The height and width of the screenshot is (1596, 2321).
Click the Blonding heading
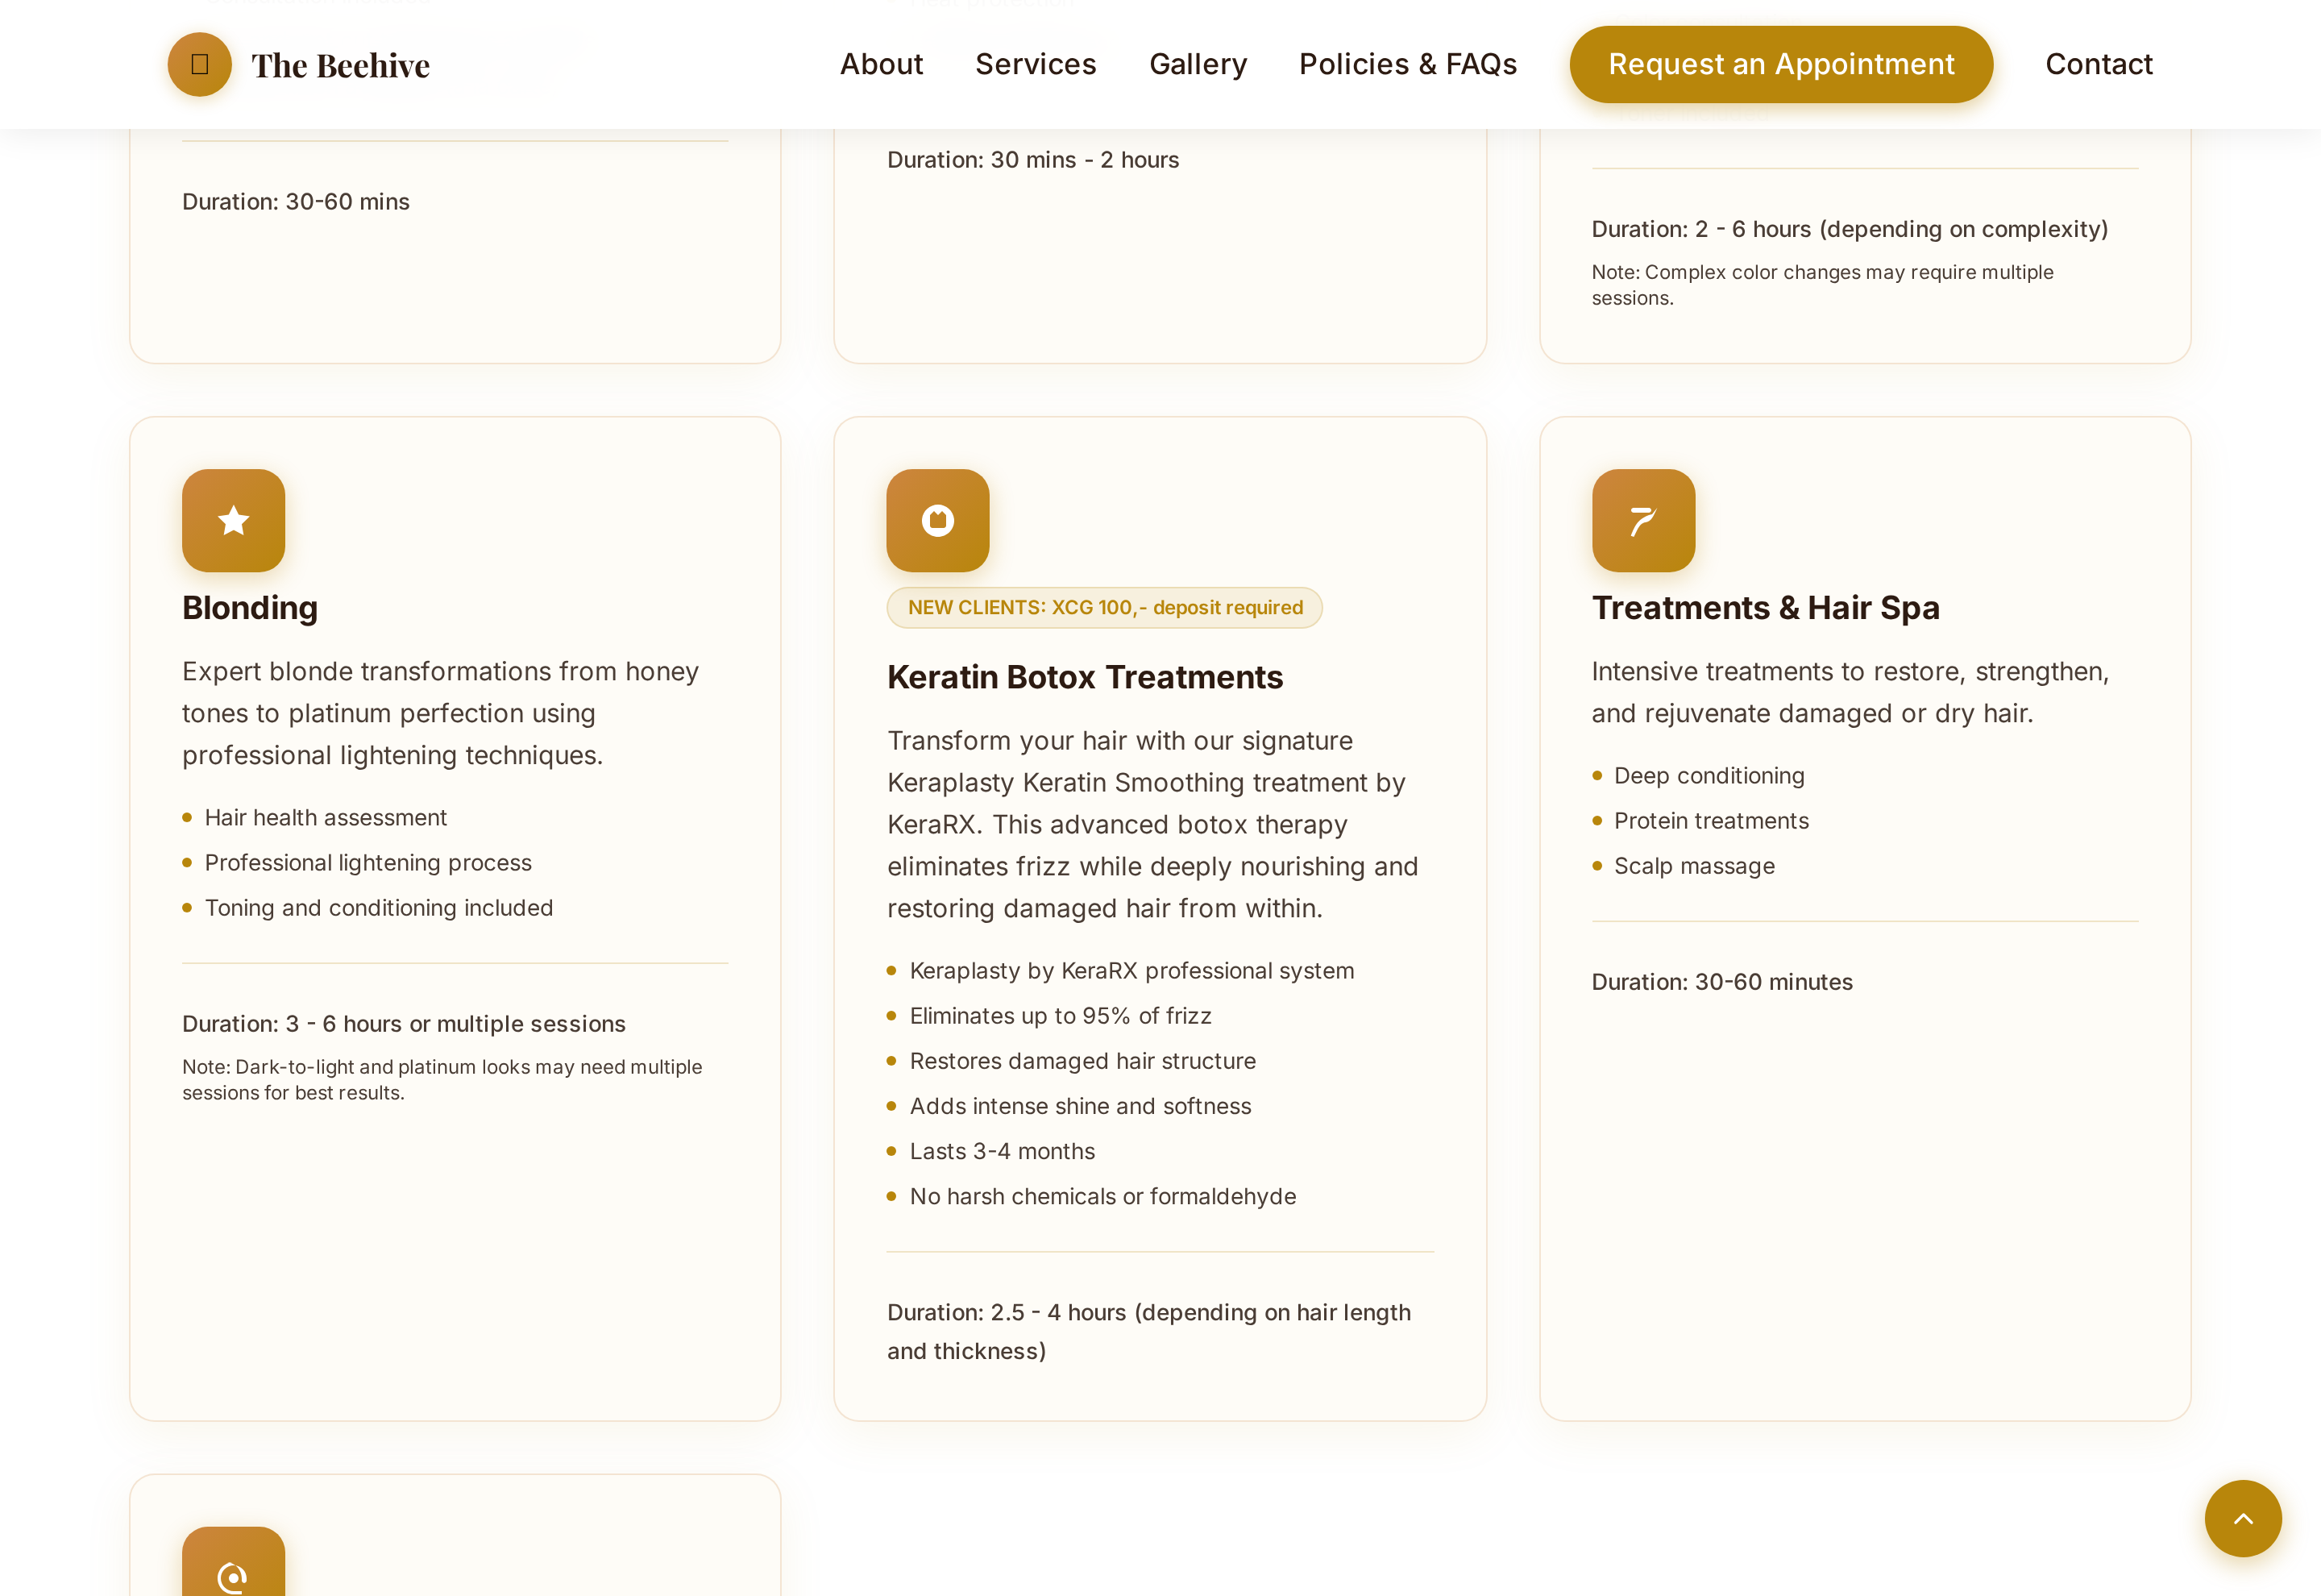pos(250,607)
